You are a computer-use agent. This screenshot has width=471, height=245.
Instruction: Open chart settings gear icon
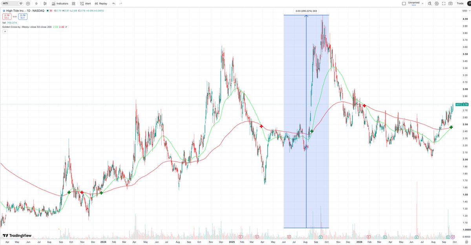(436, 3)
